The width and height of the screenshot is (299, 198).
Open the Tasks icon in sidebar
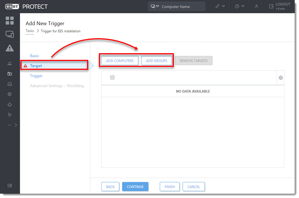(x=10, y=74)
